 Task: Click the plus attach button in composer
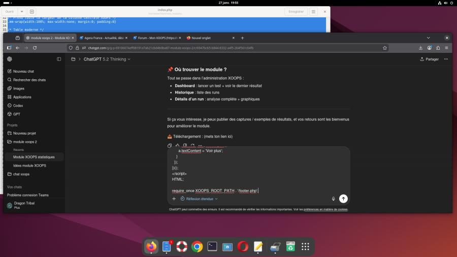tap(174, 199)
